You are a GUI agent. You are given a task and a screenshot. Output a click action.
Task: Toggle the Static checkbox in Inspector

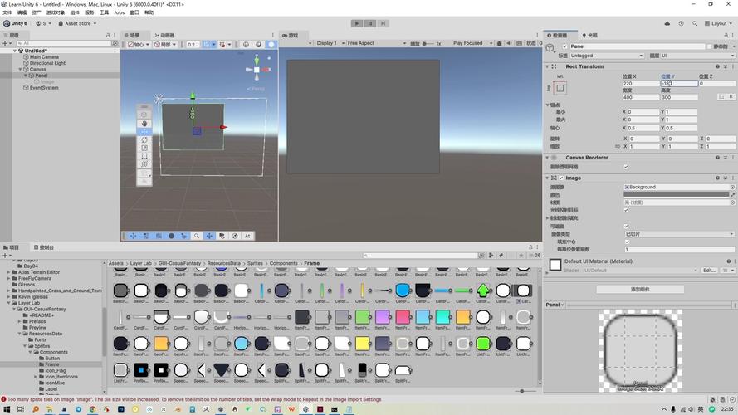click(709, 46)
